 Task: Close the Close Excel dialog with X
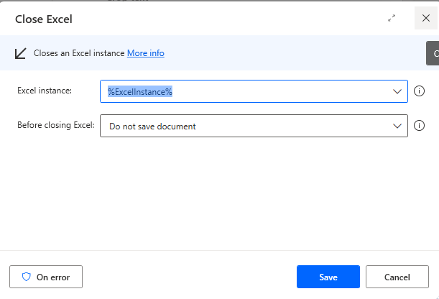[425, 18]
